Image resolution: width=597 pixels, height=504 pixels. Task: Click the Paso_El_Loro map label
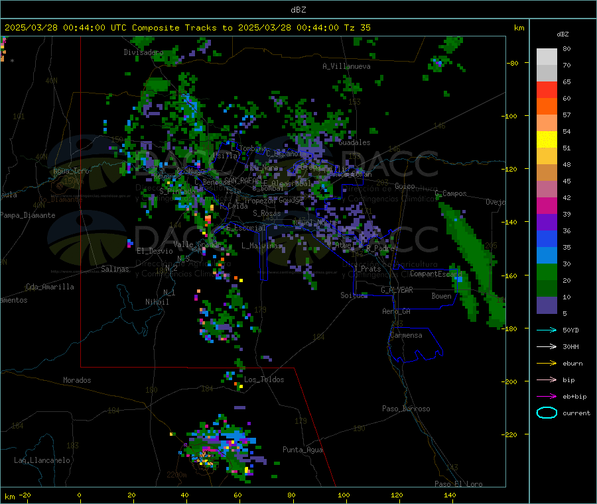458,484
